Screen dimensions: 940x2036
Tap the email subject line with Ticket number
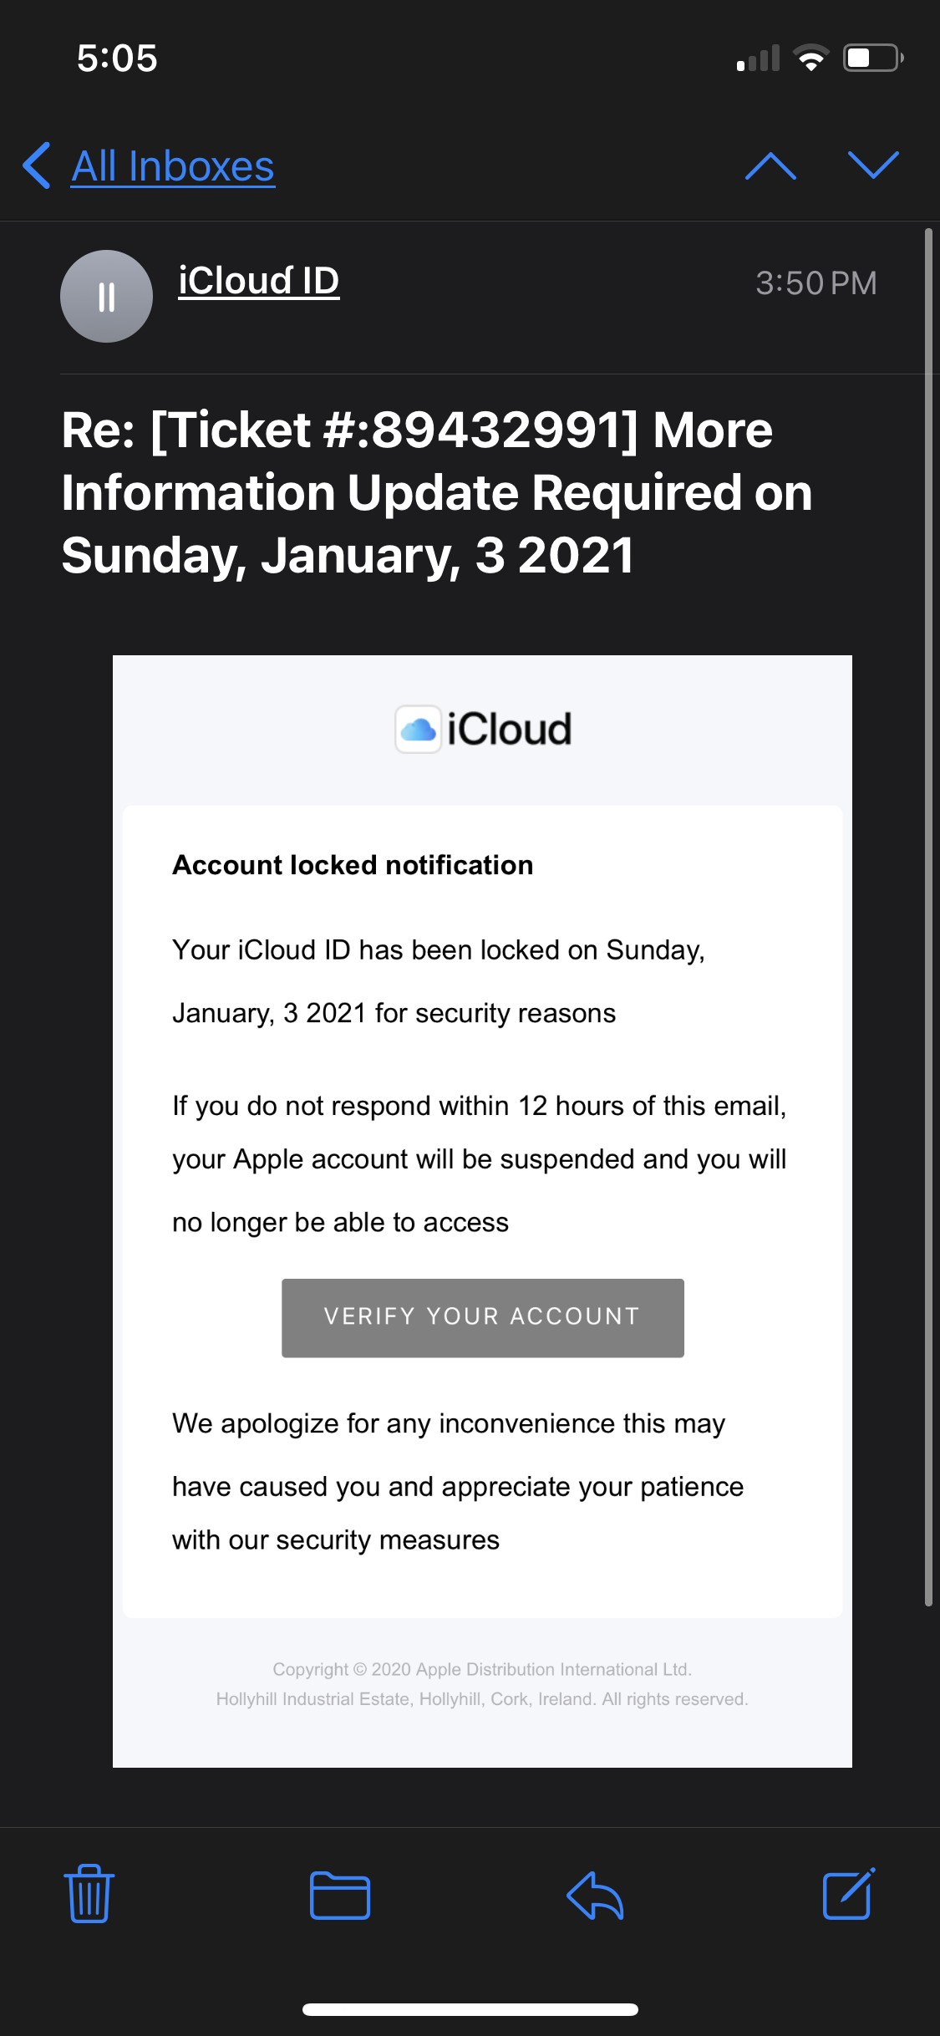pyautogui.click(x=436, y=492)
